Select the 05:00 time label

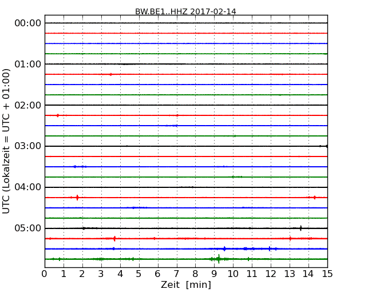(28, 228)
